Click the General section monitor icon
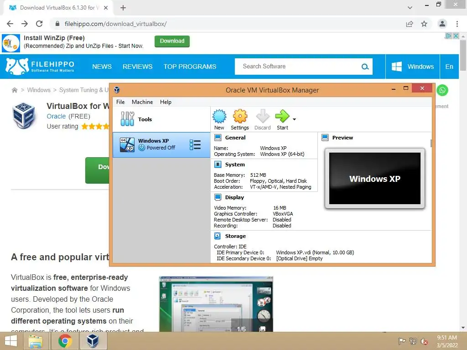467x350 pixels. pyautogui.click(x=218, y=138)
